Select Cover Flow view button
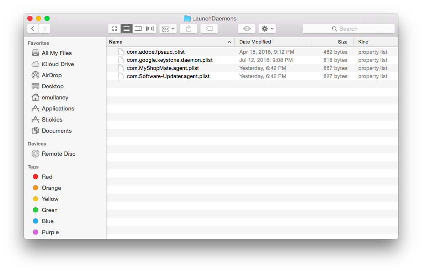The image size is (422, 273). point(150,29)
